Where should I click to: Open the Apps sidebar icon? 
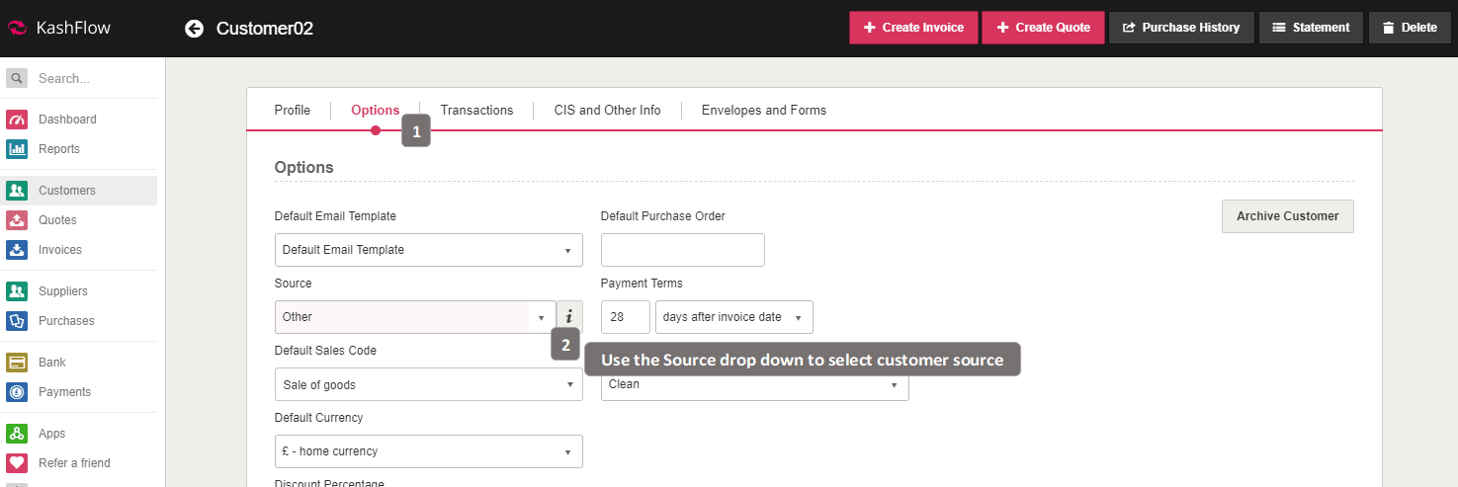17,434
